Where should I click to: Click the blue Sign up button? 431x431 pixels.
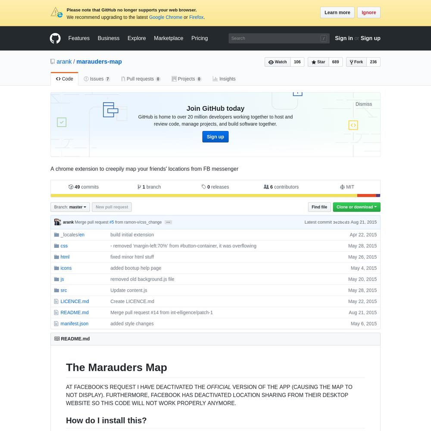click(215, 137)
